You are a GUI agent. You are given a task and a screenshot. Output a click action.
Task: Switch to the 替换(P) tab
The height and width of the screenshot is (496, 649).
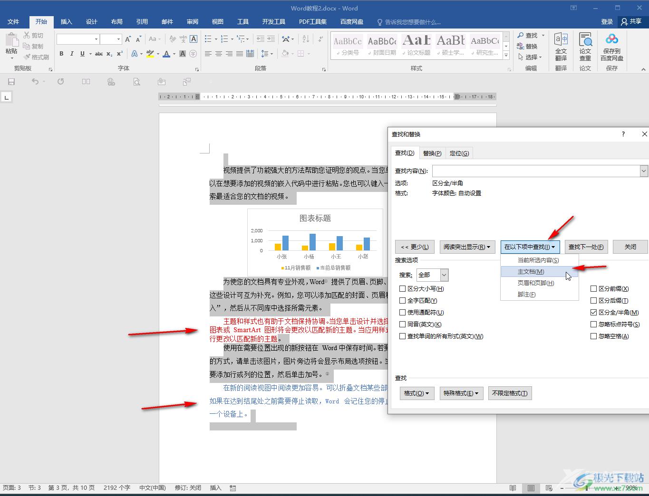(x=432, y=153)
